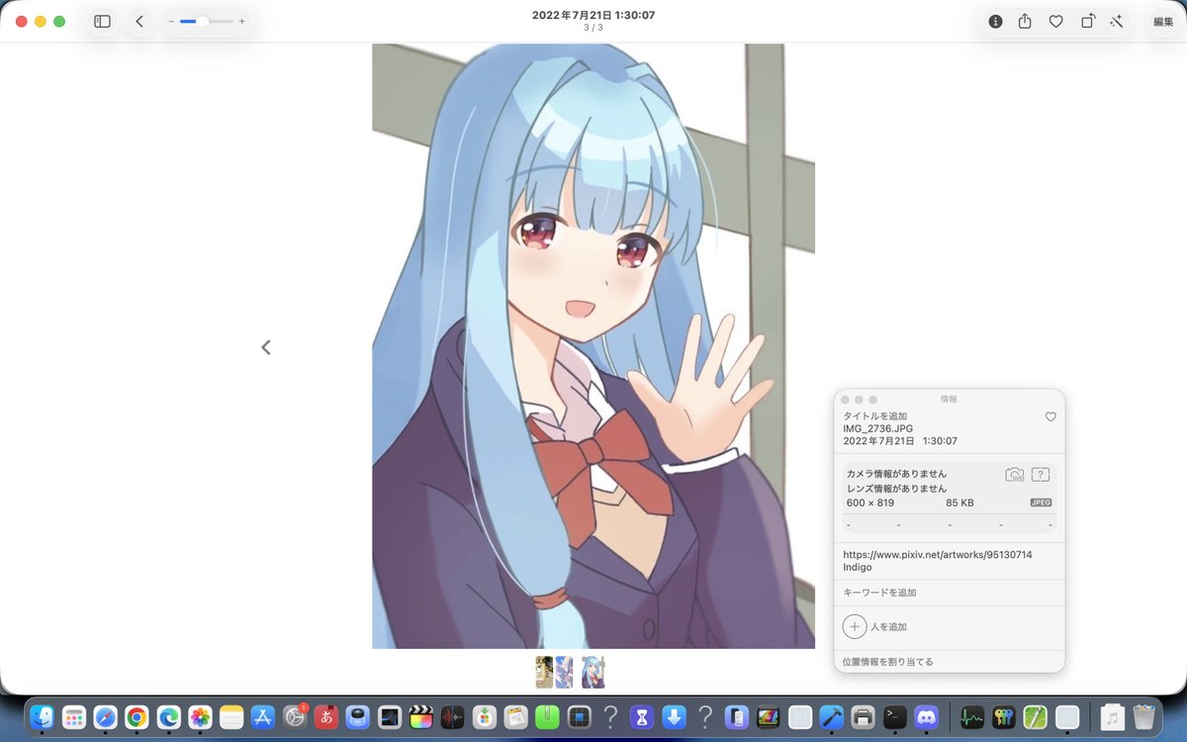
Task: Show previous photo using left arrow
Action: tap(265, 347)
